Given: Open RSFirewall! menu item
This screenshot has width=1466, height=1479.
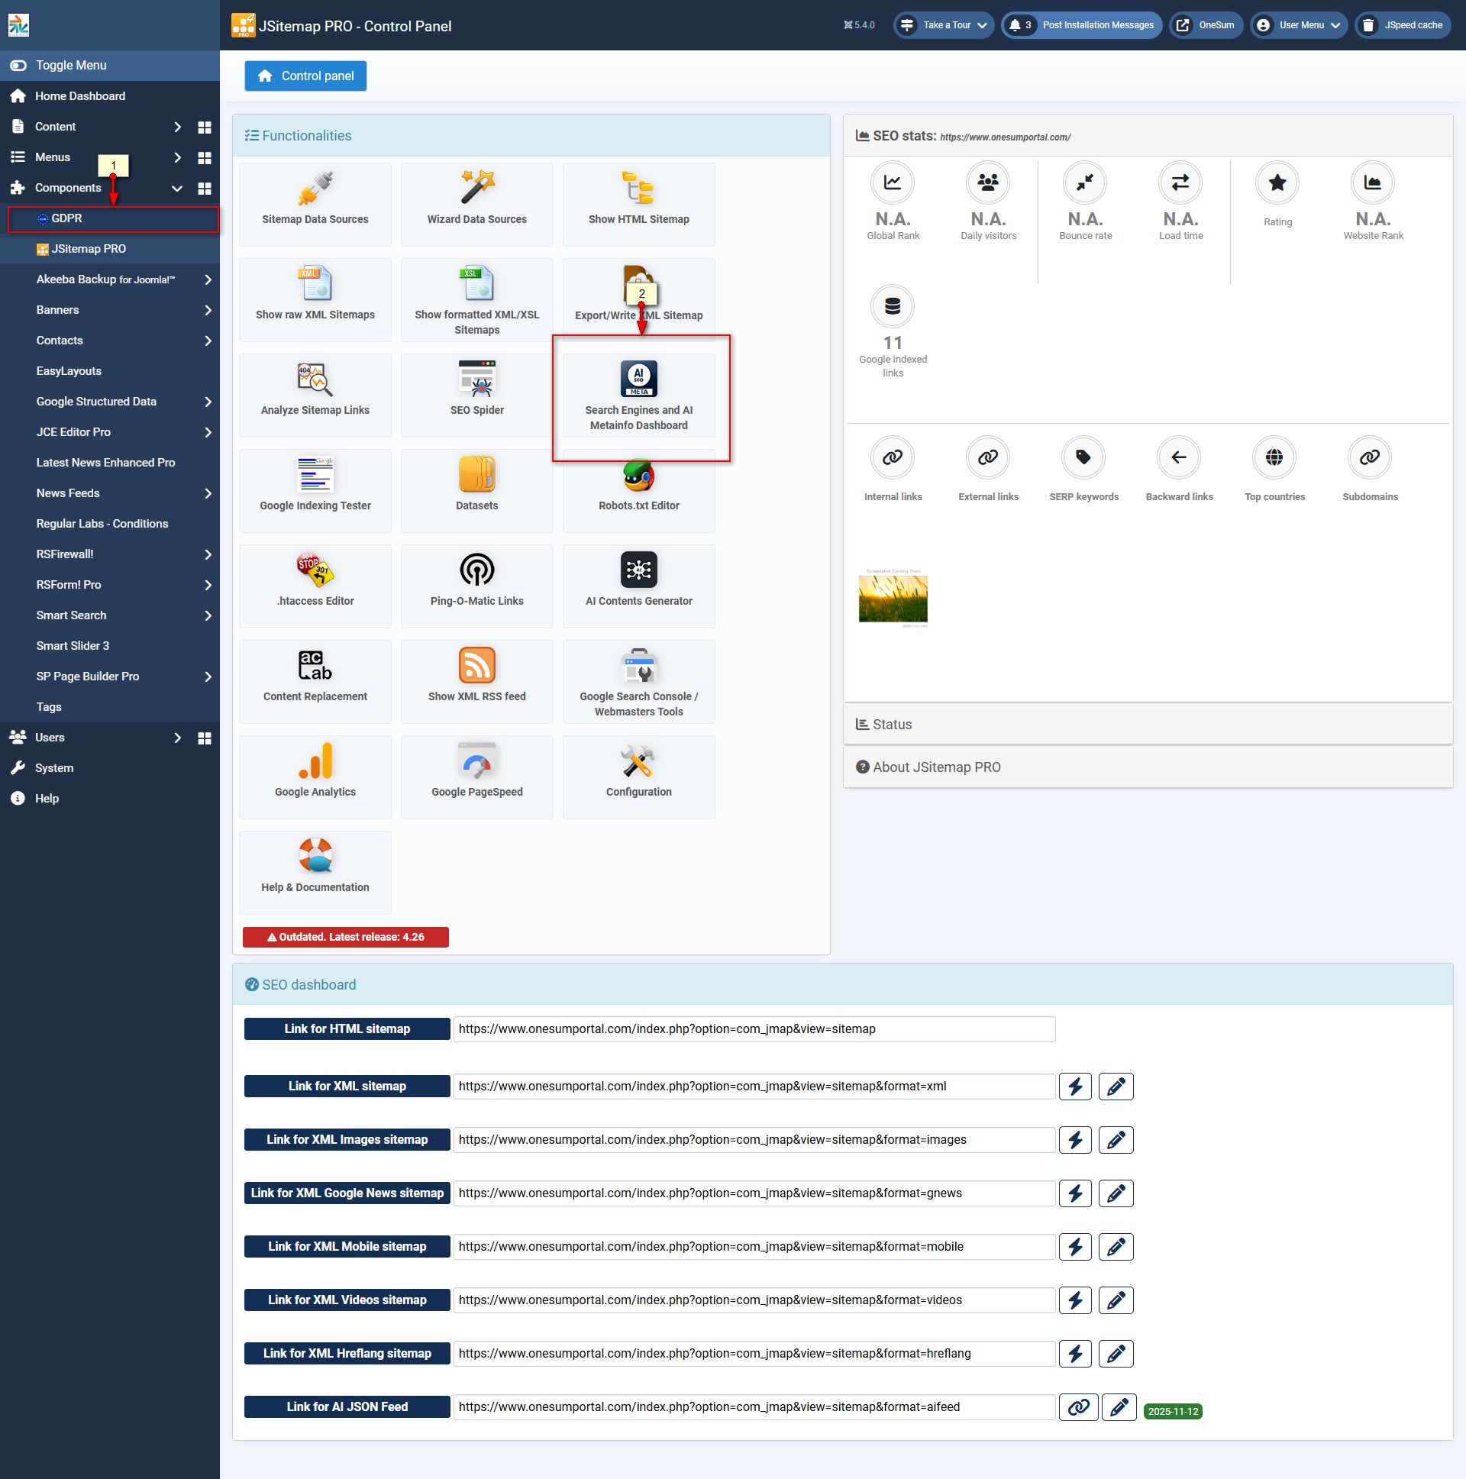Looking at the screenshot, I should pos(65,554).
